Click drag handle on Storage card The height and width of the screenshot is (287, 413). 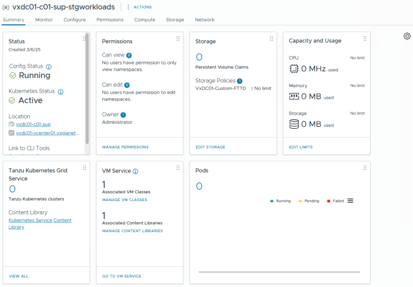tap(272, 38)
